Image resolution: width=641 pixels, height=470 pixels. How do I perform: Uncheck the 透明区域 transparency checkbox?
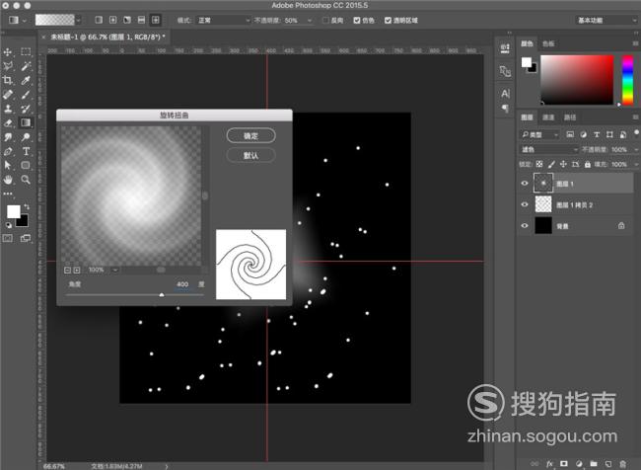pos(388,20)
